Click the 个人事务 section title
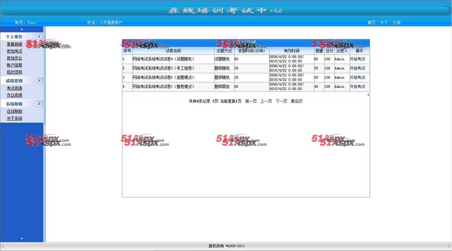Viewport: 452px width, 251px height. (14, 37)
